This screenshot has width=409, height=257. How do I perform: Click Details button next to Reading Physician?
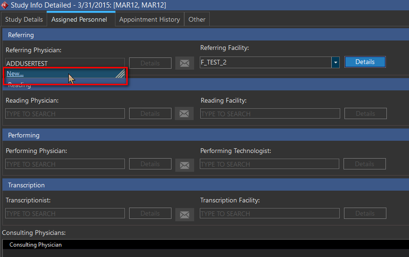(x=150, y=113)
